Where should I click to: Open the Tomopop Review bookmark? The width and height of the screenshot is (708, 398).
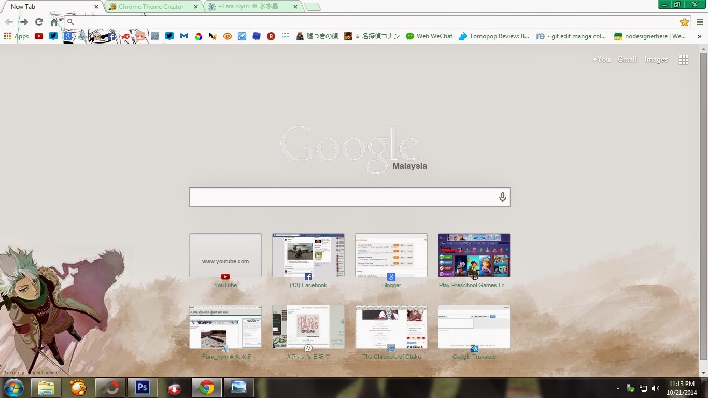tap(494, 36)
